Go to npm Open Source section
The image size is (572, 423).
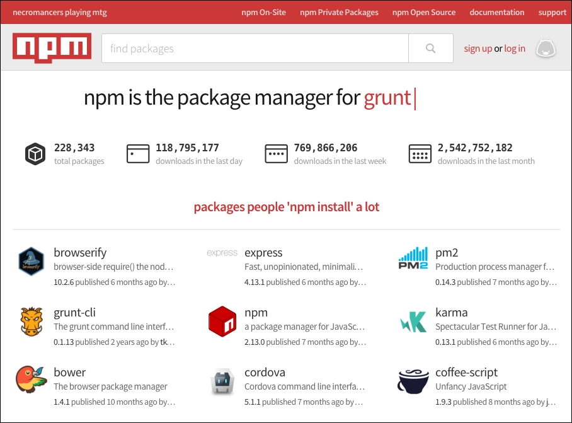pos(423,12)
